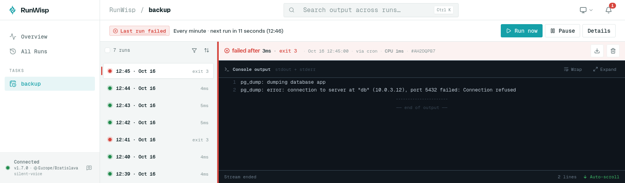Toggle Auto-scroll in the console footer
The width and height of the screenshot is (625, 183).
[601, 177]
